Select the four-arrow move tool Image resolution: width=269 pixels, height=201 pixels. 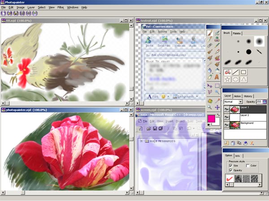(x=217, y=107)
